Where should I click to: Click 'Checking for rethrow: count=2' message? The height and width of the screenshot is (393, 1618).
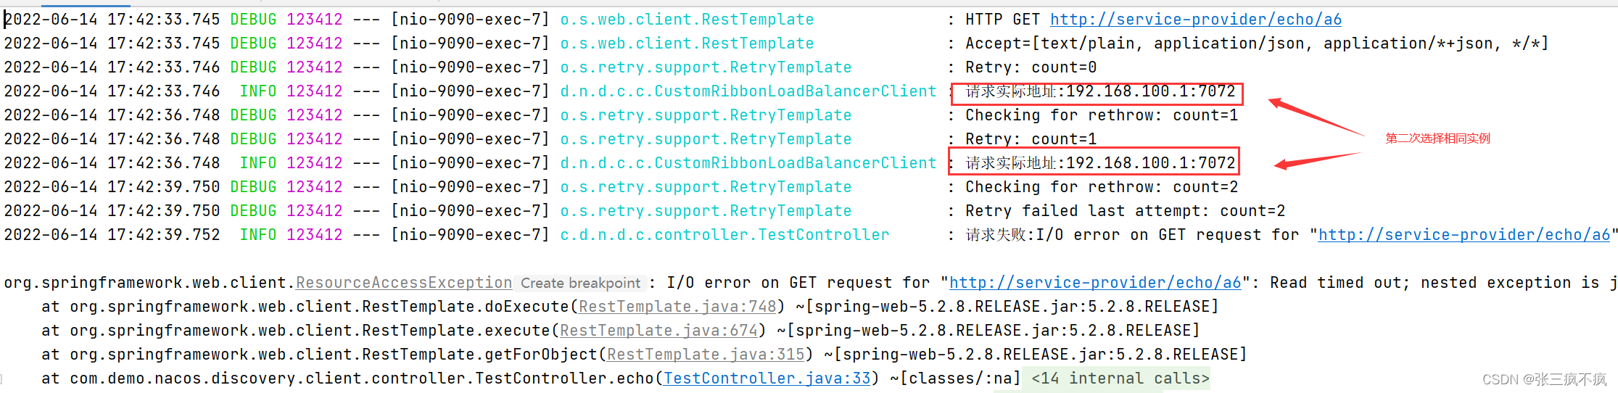(1102, 187)
